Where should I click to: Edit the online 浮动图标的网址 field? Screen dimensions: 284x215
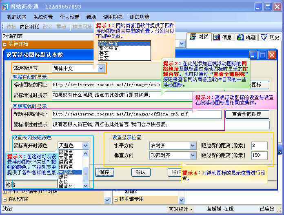click(x=106, y=85)
